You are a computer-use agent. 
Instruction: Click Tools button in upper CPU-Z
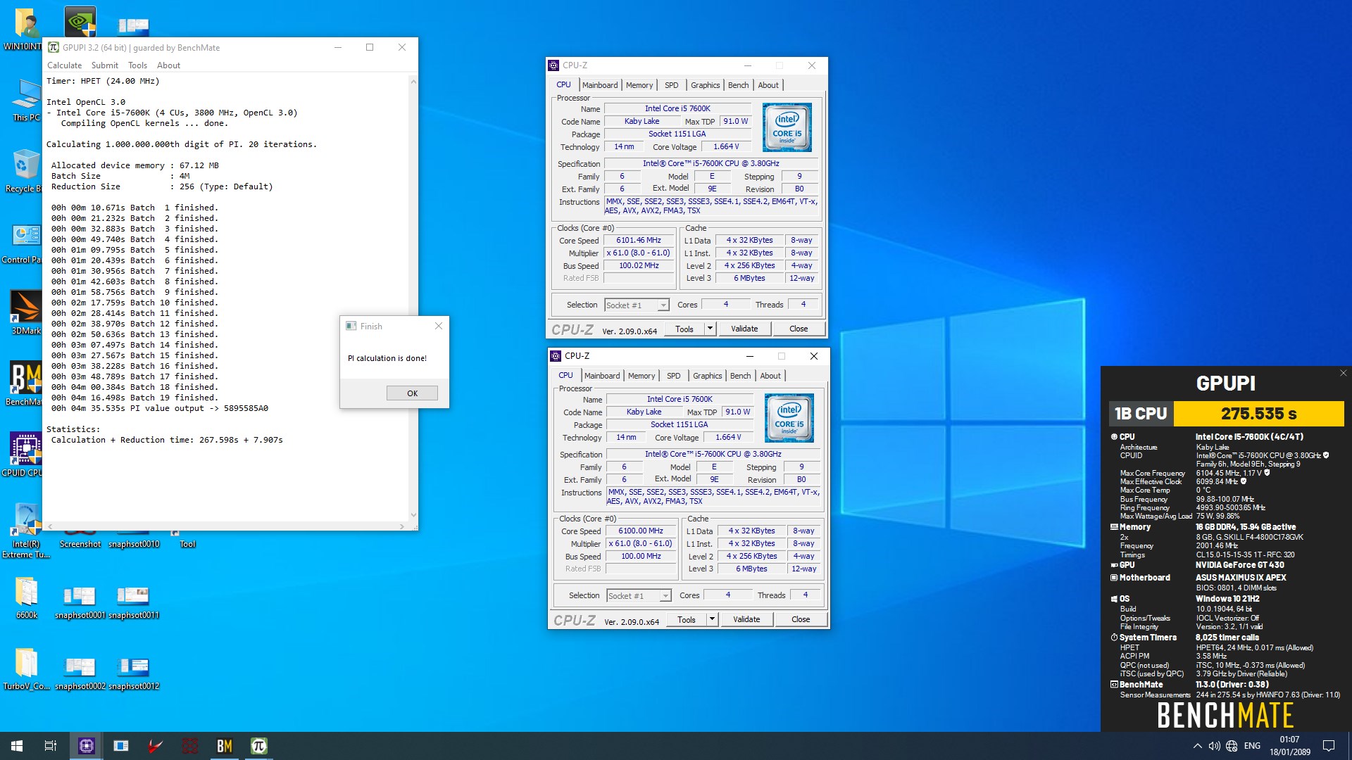[x=684, y=329]
